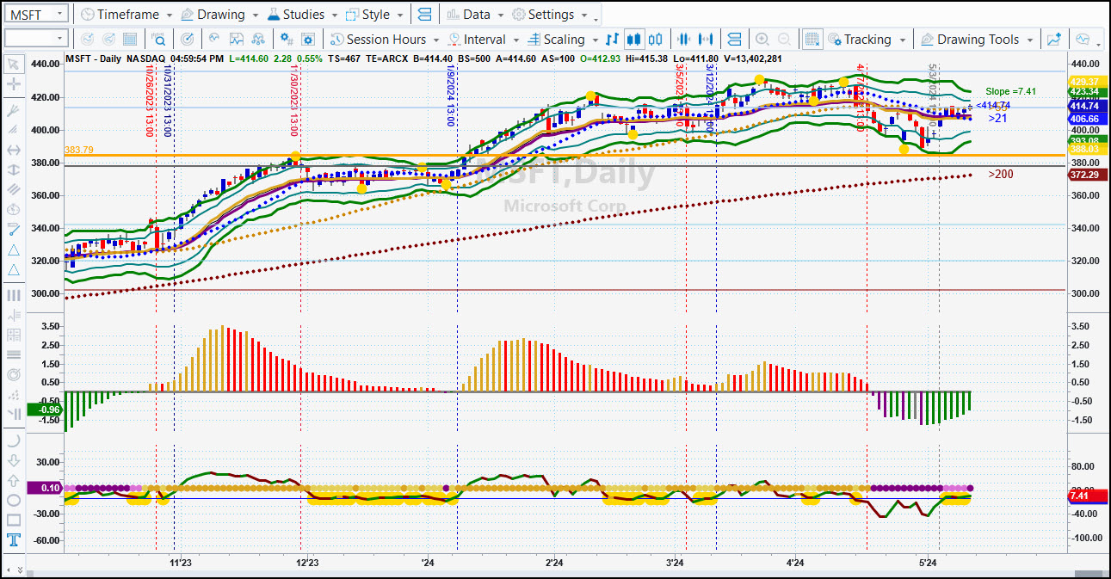Click the '>21' moving average label
The image size is (1111, 579).
(x=997, y=118)
